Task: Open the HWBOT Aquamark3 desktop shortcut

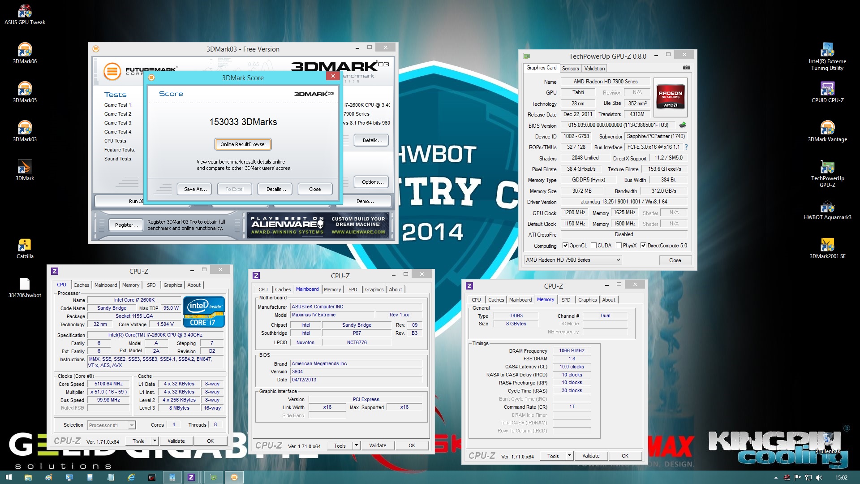Action: point(827,210)
